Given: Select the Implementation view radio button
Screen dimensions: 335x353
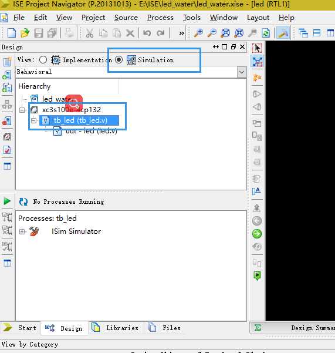Looking at the screenshot, I should point(43,60).
